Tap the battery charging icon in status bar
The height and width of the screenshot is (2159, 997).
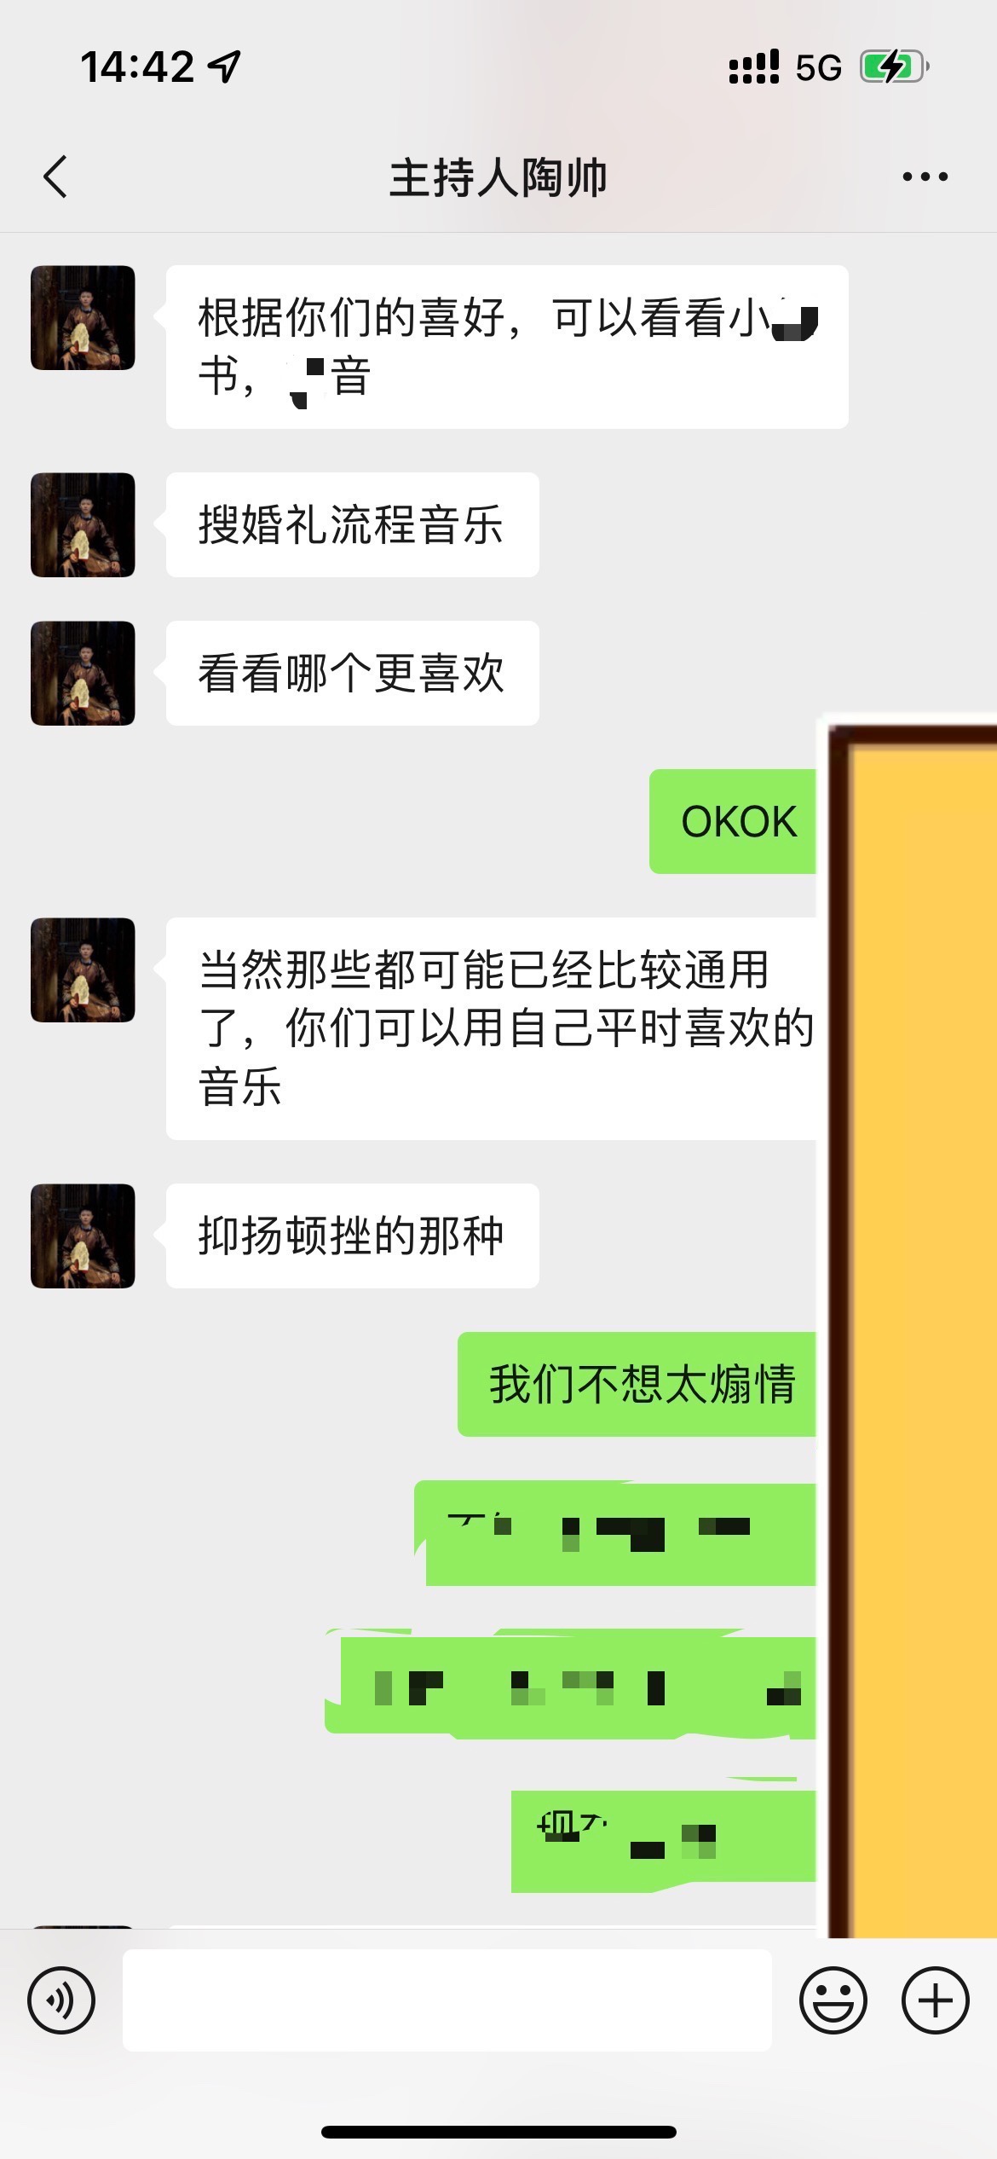pos(894,67)
